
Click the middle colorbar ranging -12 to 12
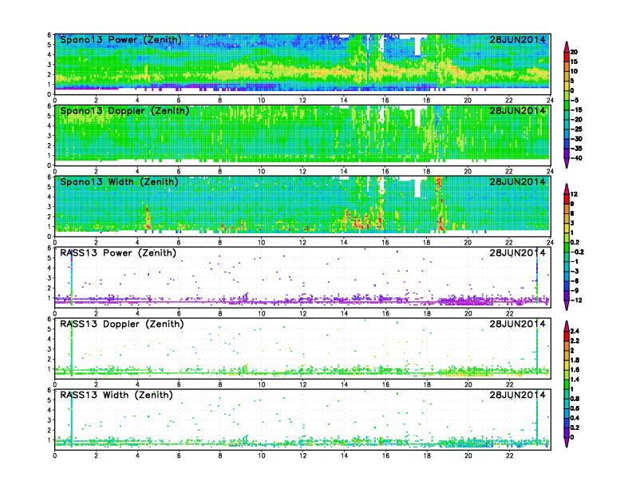[x=567, y=247]
